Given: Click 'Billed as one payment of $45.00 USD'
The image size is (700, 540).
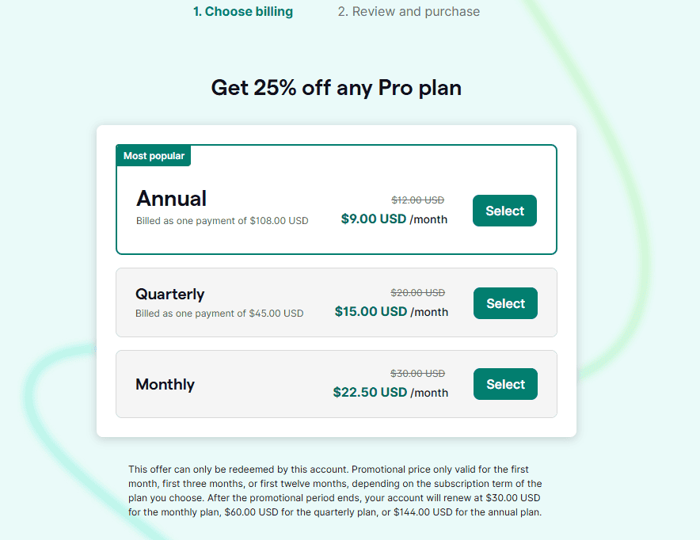Looking at the screenshot, I should click(x=220, y=313).
